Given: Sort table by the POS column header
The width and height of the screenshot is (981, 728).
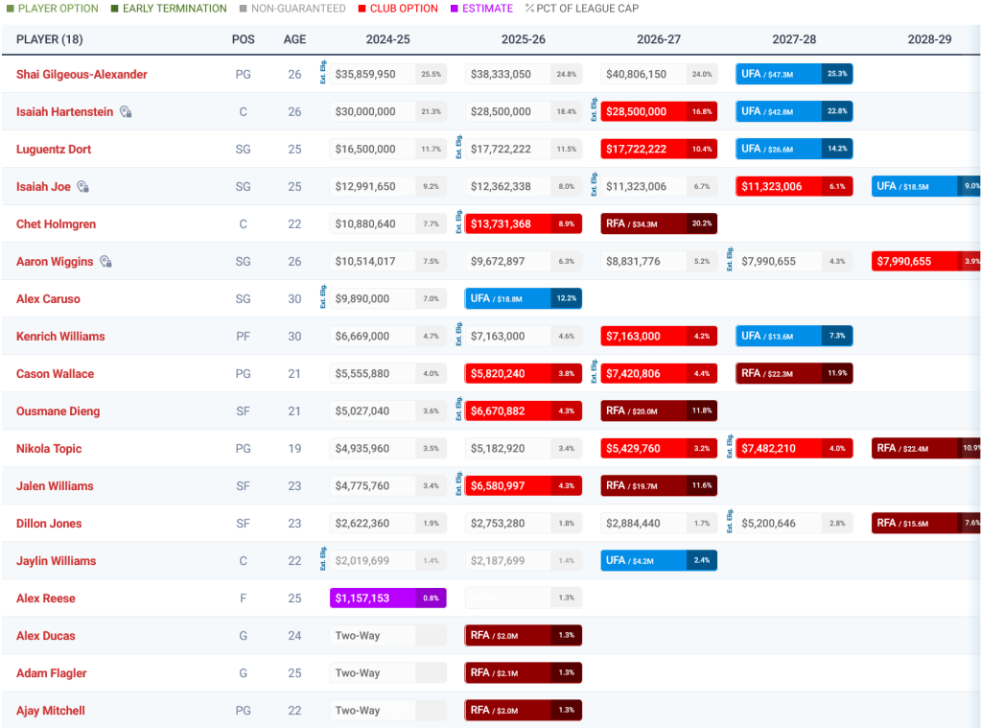Looking at the screenshot, I should [x=244, y=39].
